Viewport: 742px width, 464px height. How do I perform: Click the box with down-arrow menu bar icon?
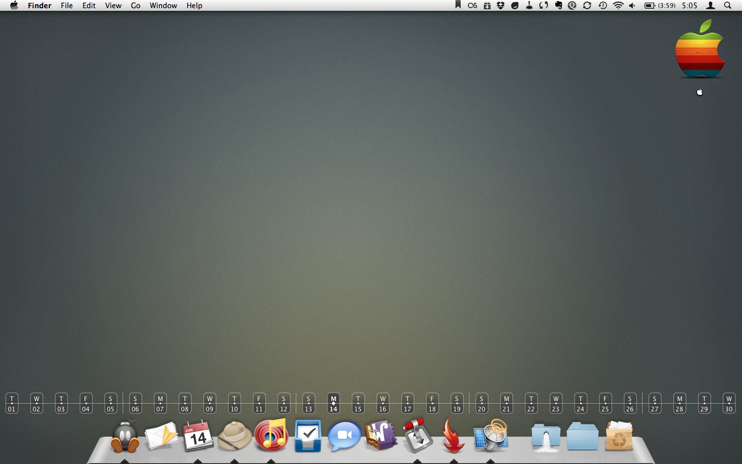pos(487,6)
